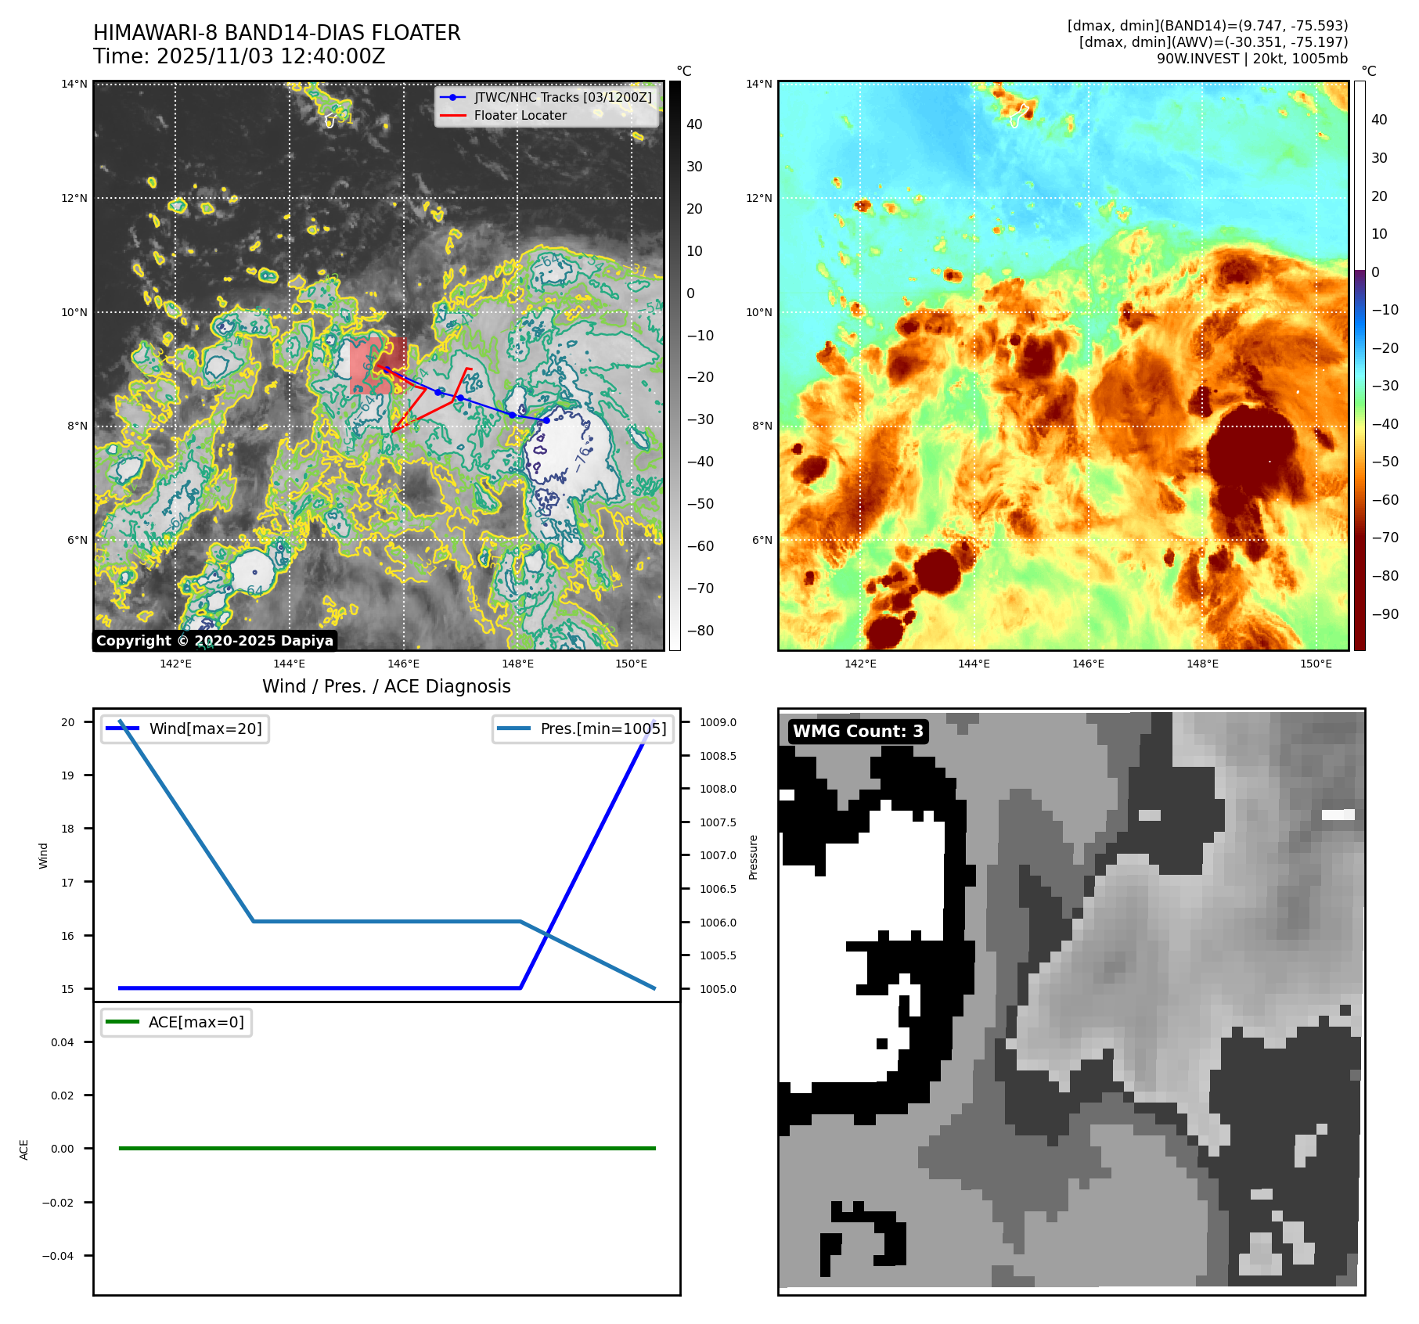This screenshot has width=1419, height=1324.
Task: Click the 90W.INVEST 20kt, 1005mb text
Action: [1252, 59]
